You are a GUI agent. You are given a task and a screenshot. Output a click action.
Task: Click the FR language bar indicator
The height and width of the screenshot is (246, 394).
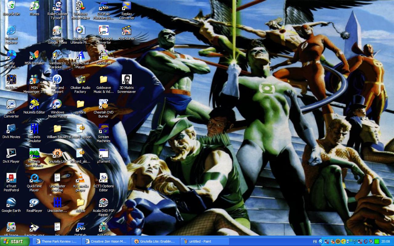click(x=315, y=242)
